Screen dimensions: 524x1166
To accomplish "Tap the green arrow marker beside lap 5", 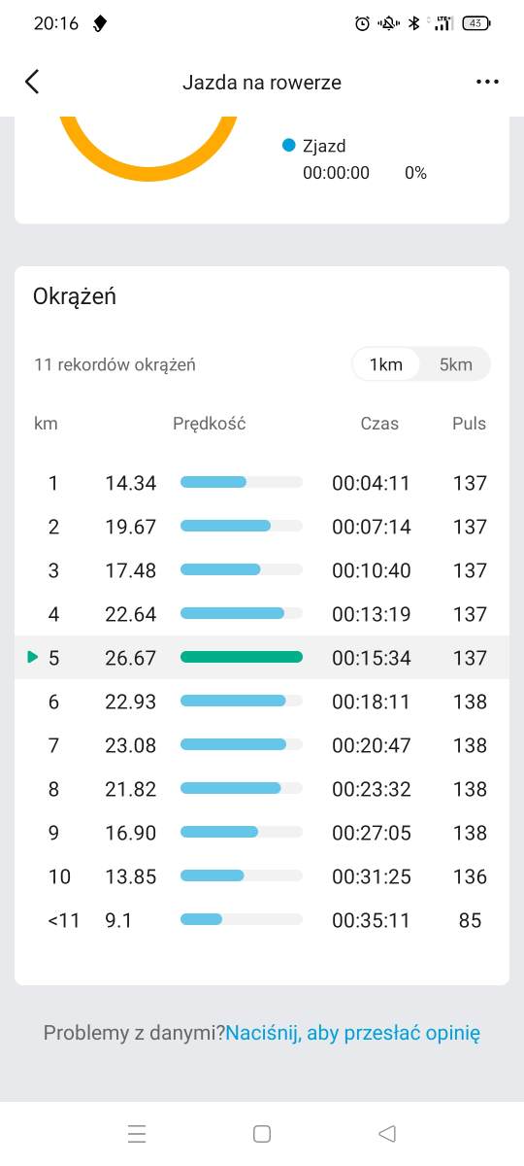I will point(33,658).
